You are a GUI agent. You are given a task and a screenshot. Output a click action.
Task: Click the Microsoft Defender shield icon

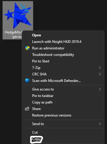(x=27, y=81)
